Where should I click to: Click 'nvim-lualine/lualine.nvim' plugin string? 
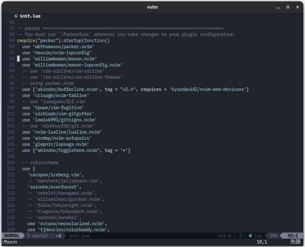(67, 132)
